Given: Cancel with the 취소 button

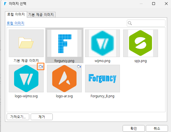Looking at the screenshot, I should [157, 128].
